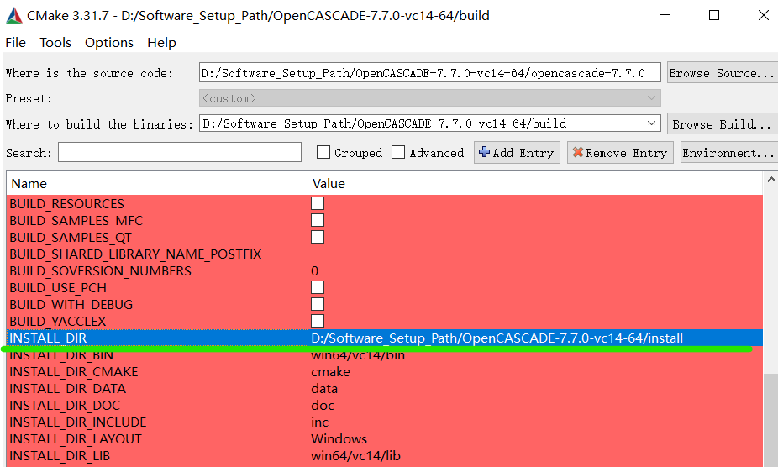Click the Environment button
The height and width of the screenshot is (467, 778).
(x=729, y=152)
